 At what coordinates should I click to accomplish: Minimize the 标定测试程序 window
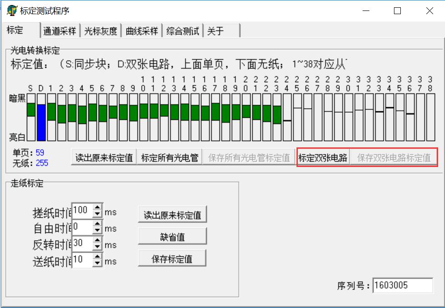click(366, 11)
